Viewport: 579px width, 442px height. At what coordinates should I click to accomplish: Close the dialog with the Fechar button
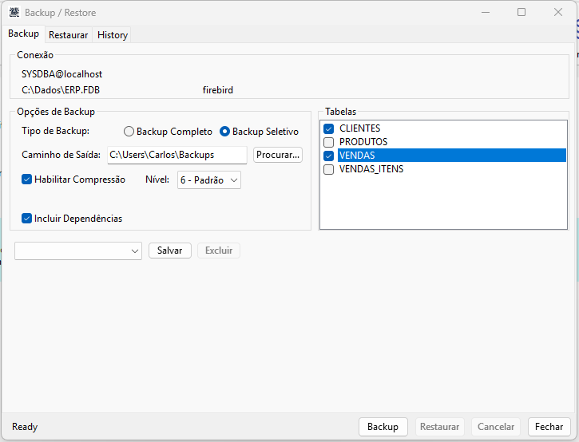coord(549,427)
